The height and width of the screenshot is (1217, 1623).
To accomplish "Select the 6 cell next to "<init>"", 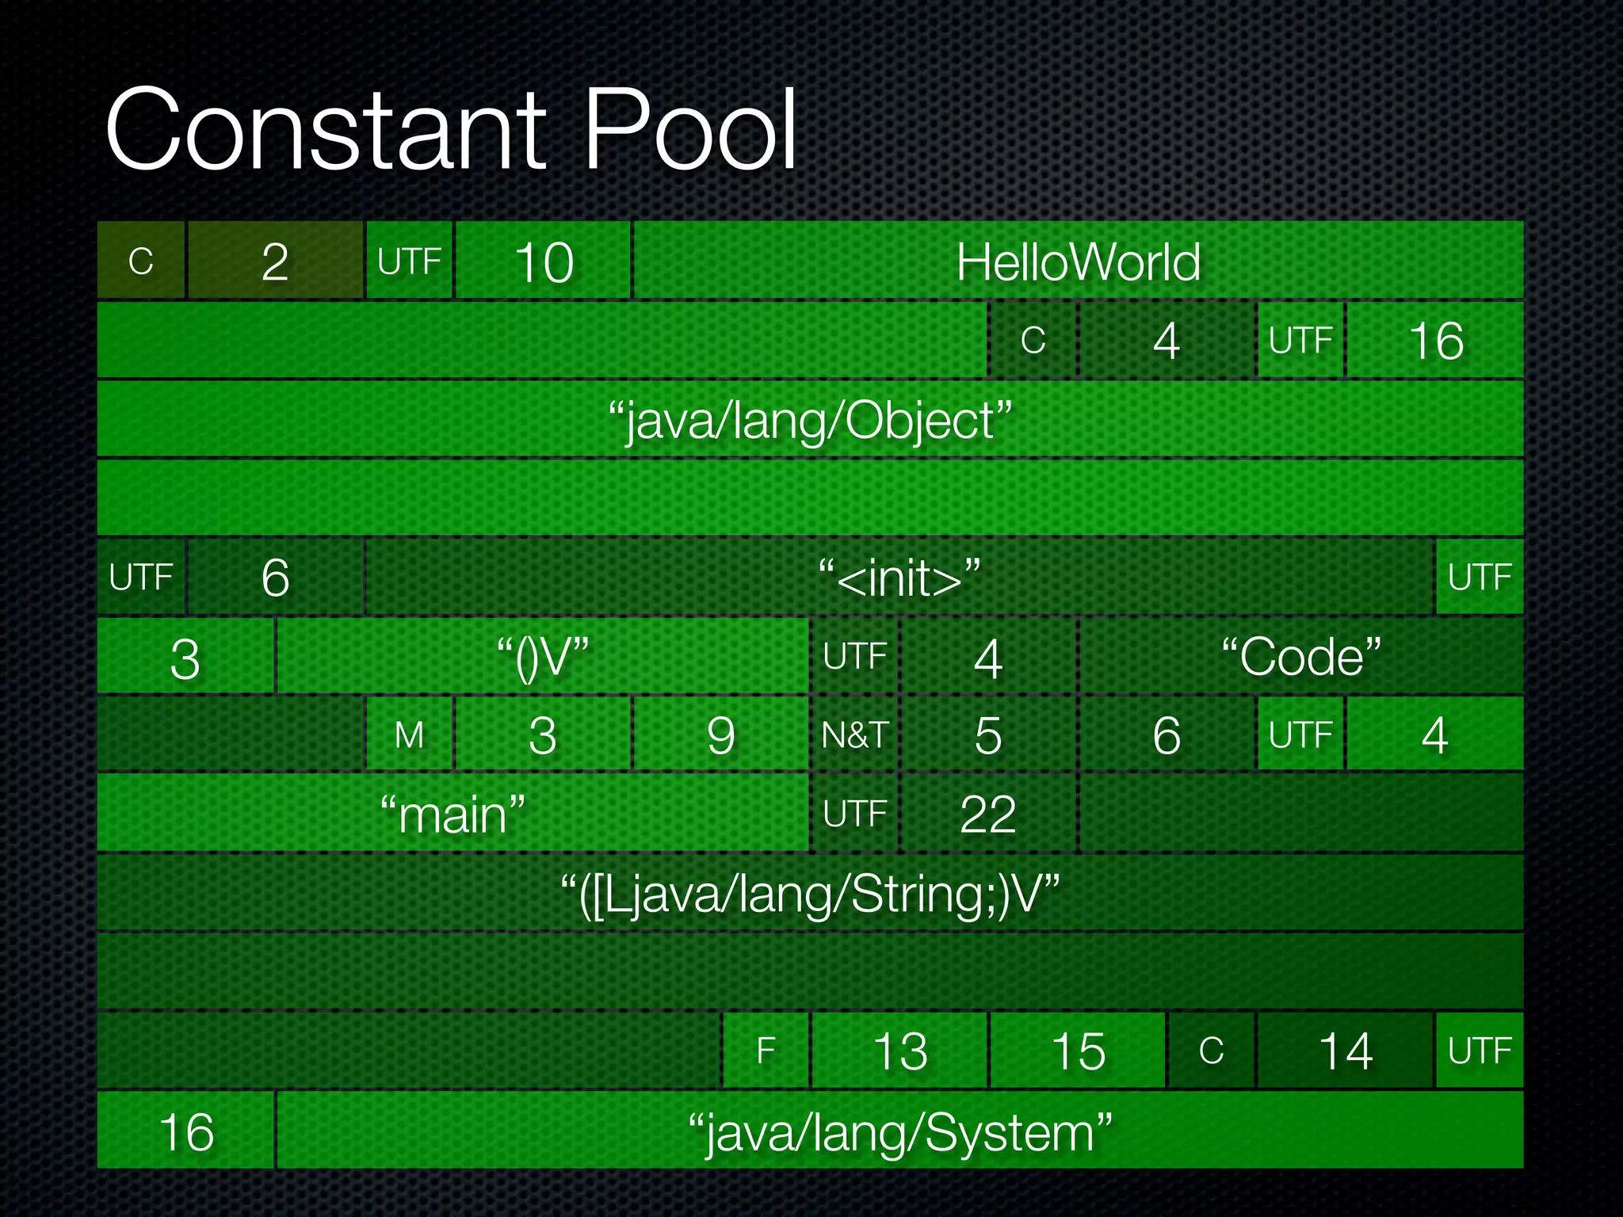I will (275, 577).
